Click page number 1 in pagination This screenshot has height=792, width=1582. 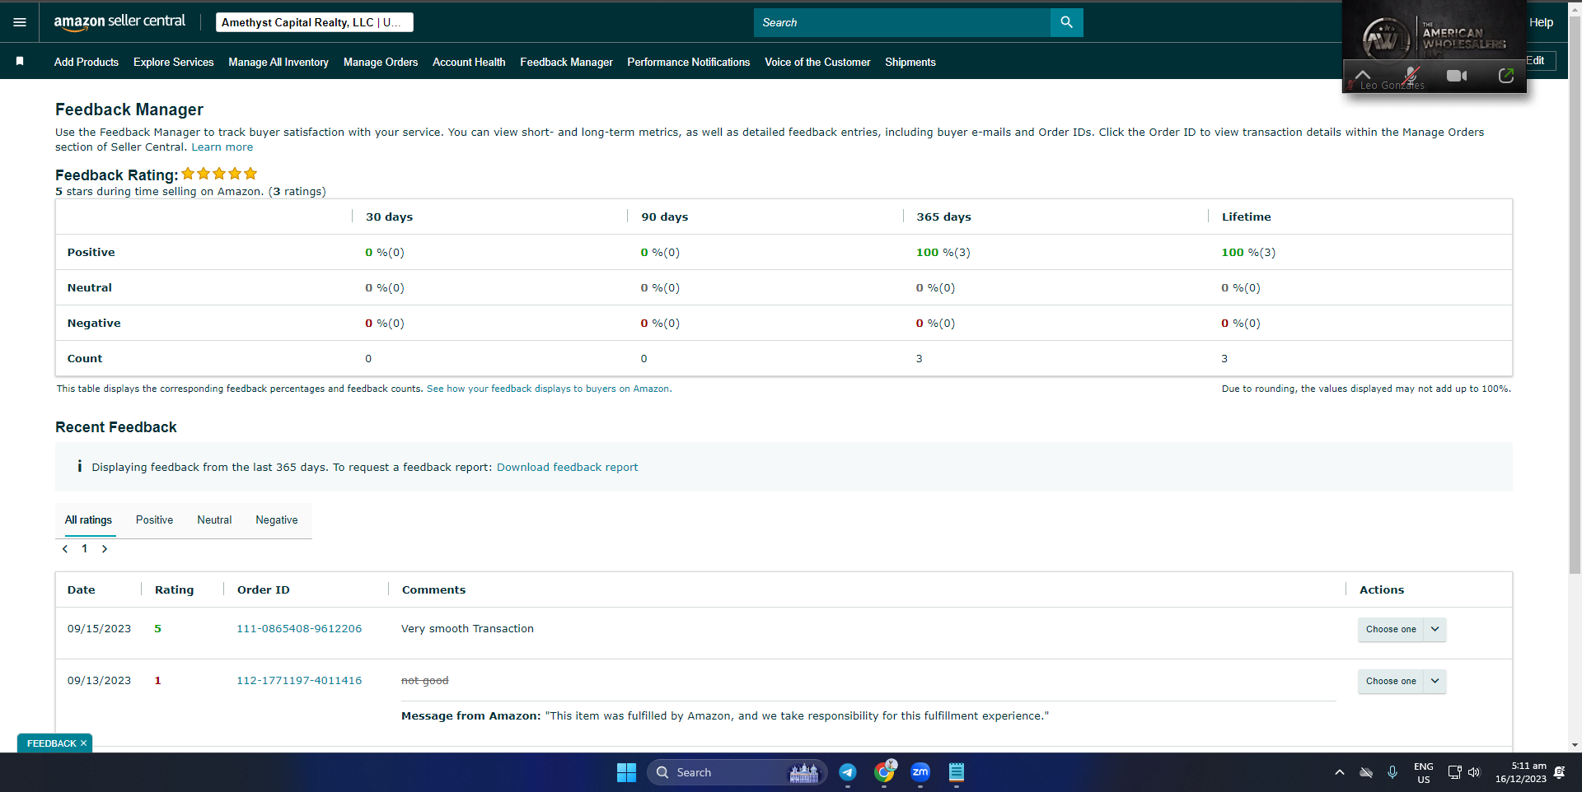(x=85, y=549)
